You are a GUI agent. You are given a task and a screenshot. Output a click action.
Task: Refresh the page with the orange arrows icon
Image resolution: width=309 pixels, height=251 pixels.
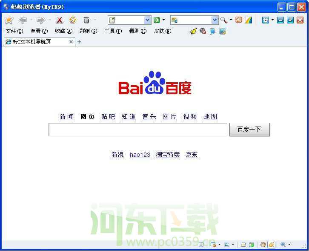tap(73, 20)
